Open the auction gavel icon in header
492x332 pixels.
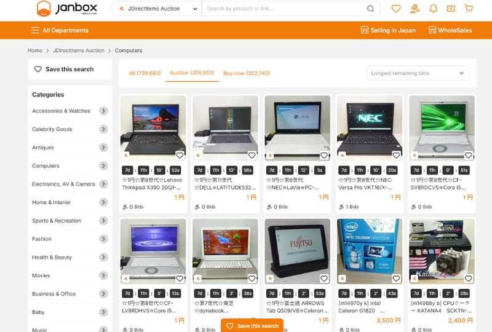coord(415,9)
